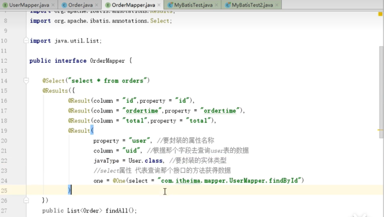Click the "ordertime" column value string

click(142, 111)
